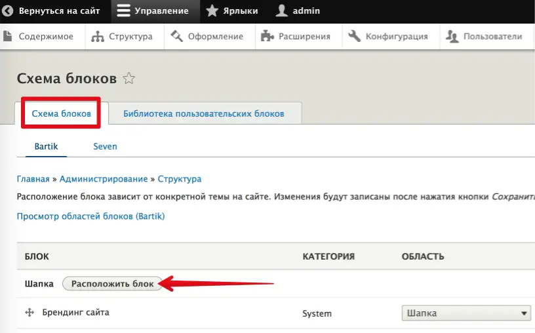Click the brush icon for Оформление
Screen dimensions: 535x333
(x=176, y=37)
